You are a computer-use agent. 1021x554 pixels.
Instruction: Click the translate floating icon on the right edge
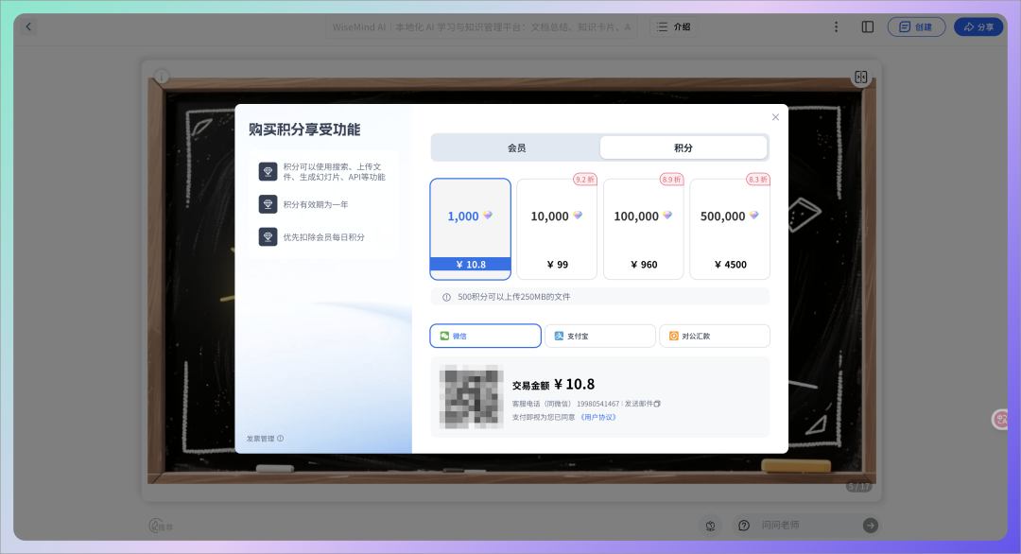[x=999, y=420]
